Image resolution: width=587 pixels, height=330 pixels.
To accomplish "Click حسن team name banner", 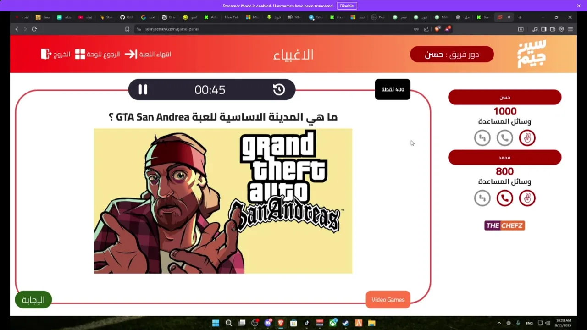I will pos(504,97).
